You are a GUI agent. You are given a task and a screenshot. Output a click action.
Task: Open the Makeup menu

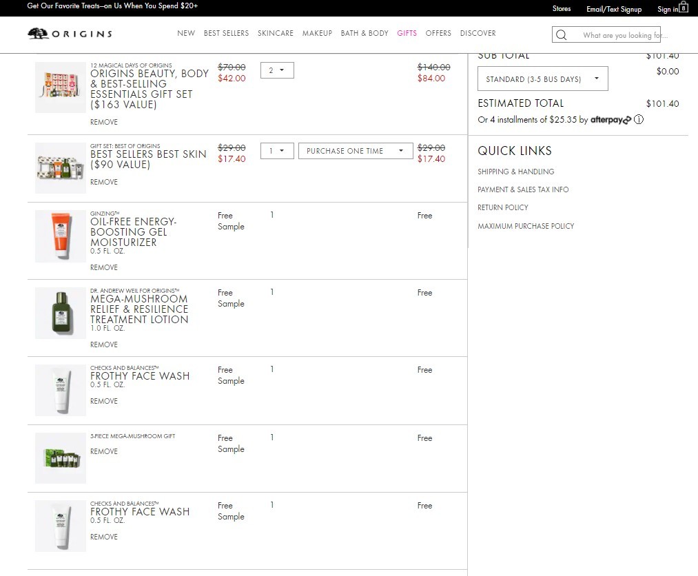coord(318,33)
